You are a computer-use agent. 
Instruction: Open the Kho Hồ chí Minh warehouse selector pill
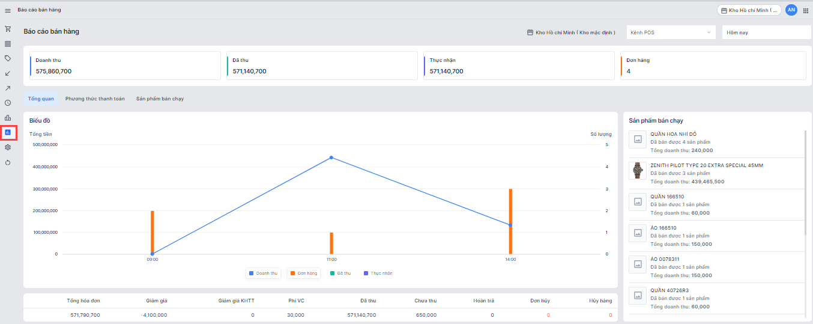point(749,10)
